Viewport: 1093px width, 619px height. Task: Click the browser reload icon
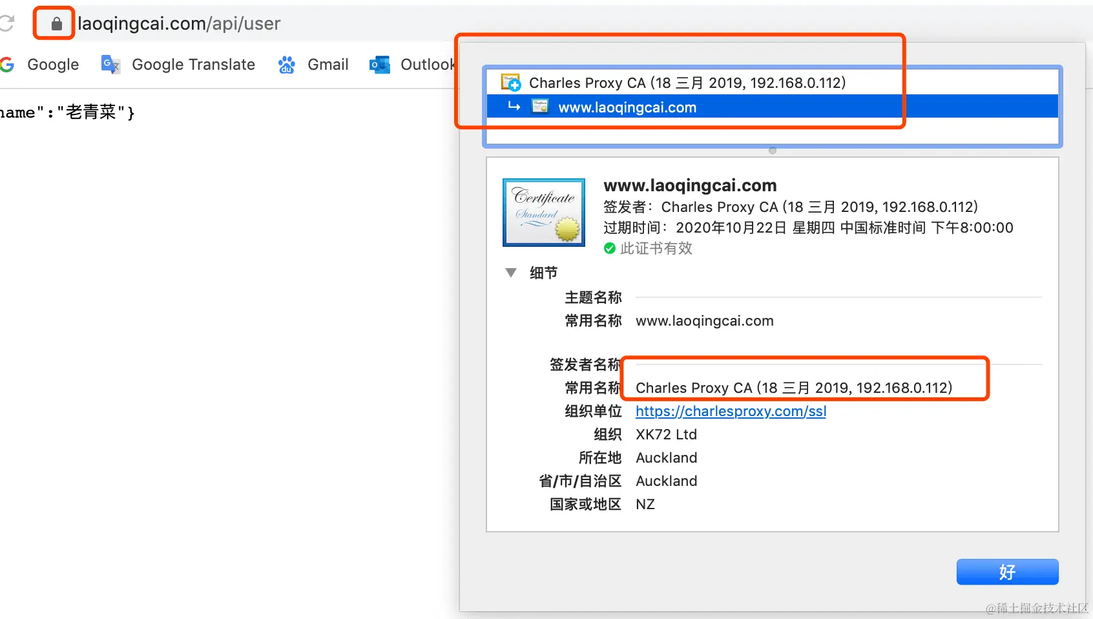[6, 23]
